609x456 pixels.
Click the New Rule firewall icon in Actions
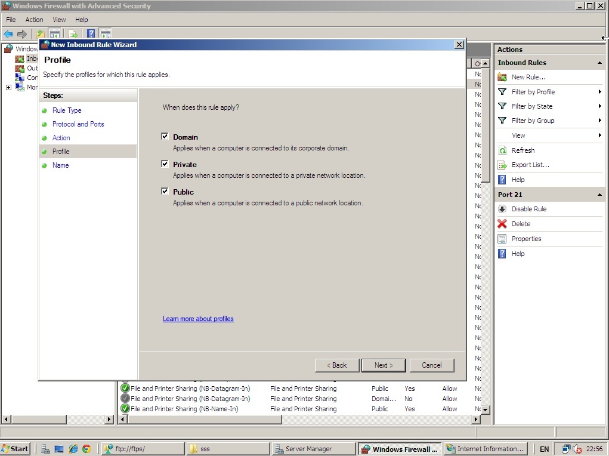(502, 77)
